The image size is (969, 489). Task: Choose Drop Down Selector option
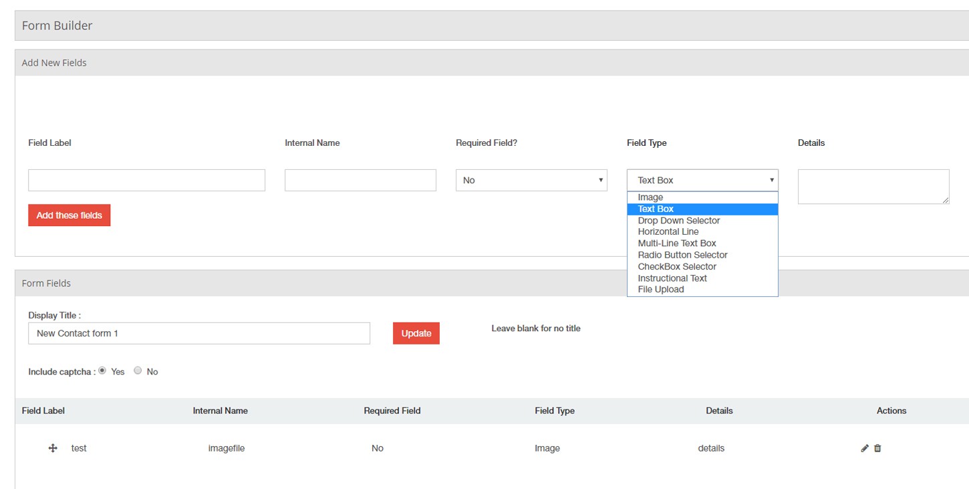(678, 221)
